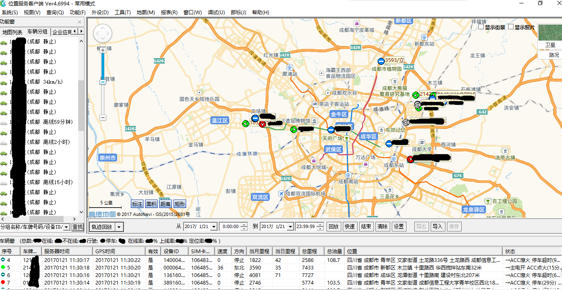Open the 地图(M) menu

[146, 13]
